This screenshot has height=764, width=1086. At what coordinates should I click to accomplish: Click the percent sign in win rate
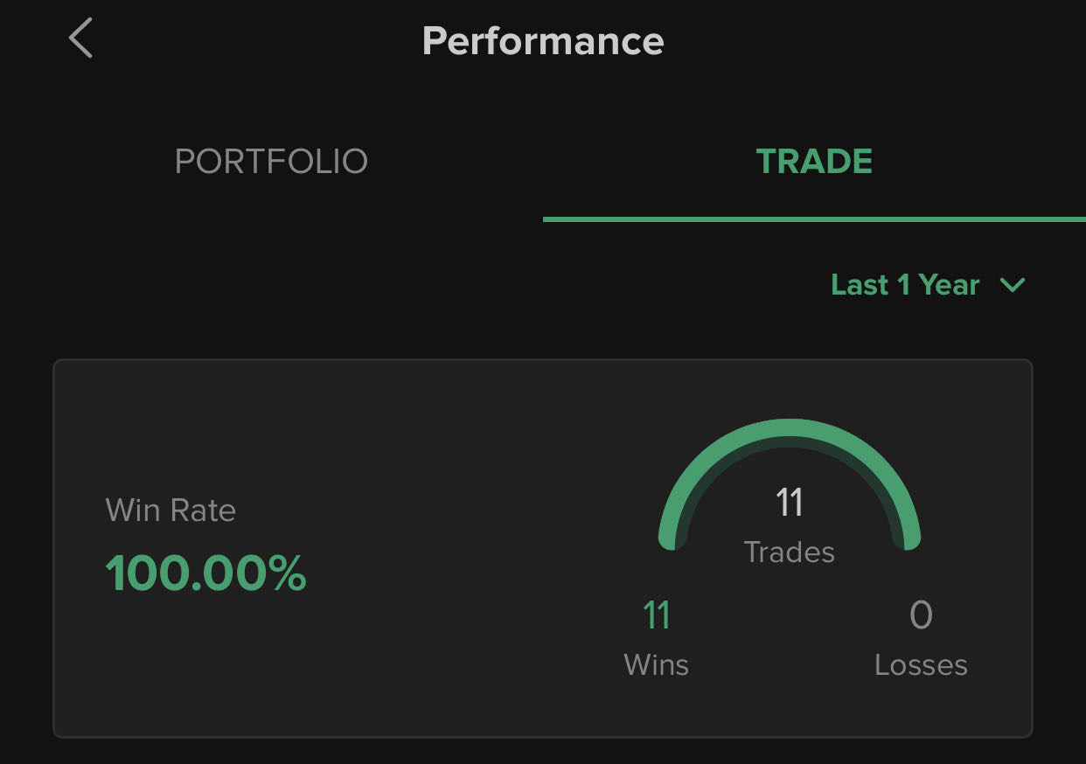pos(288,573)
